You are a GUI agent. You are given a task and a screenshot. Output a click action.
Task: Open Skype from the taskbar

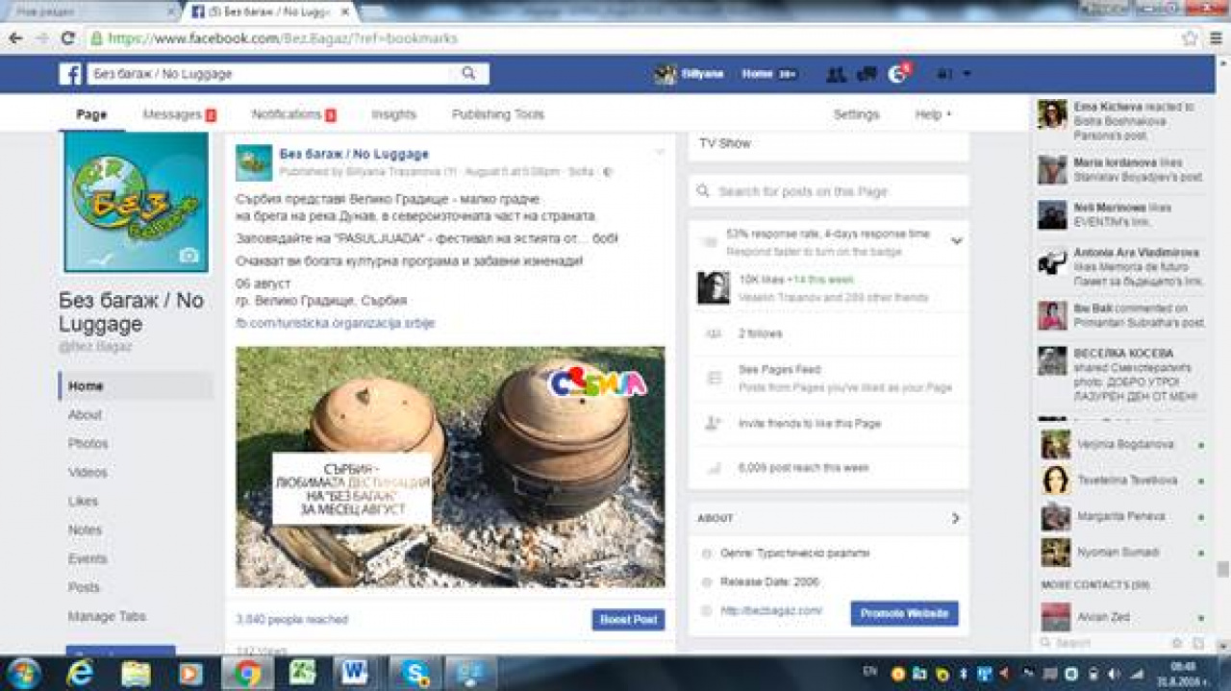[415, 673]
